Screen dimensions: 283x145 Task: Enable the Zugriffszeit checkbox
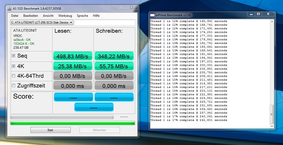pyautogui.click(x=14, y=85)
